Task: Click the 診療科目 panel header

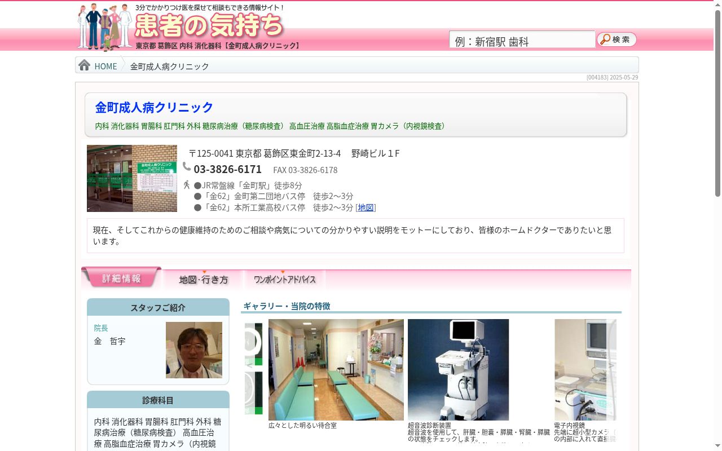Action: tap(158, 400)
